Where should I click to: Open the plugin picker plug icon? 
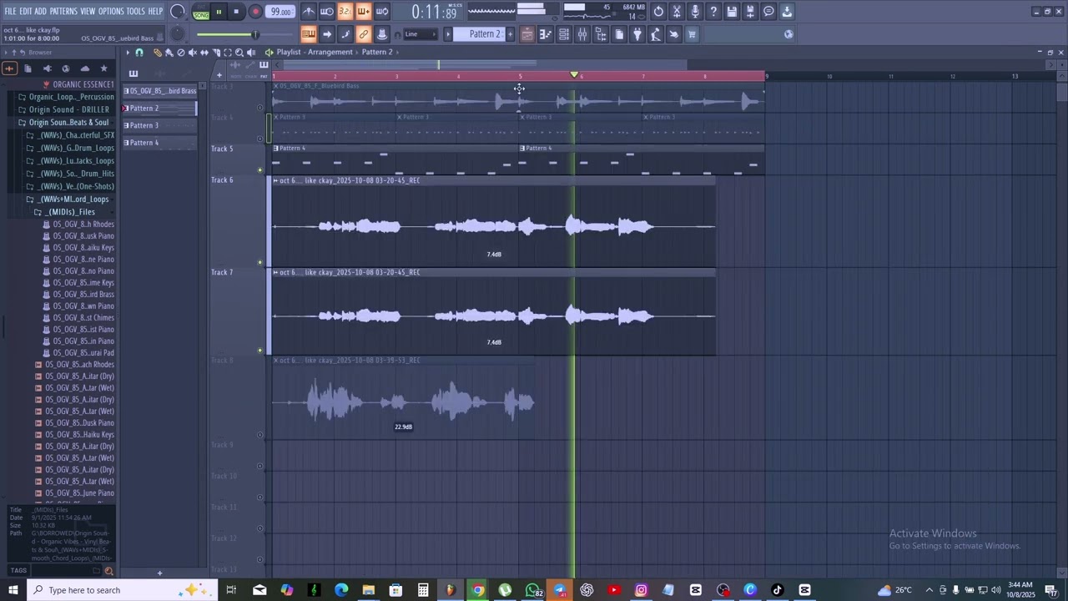click(637, 34)
